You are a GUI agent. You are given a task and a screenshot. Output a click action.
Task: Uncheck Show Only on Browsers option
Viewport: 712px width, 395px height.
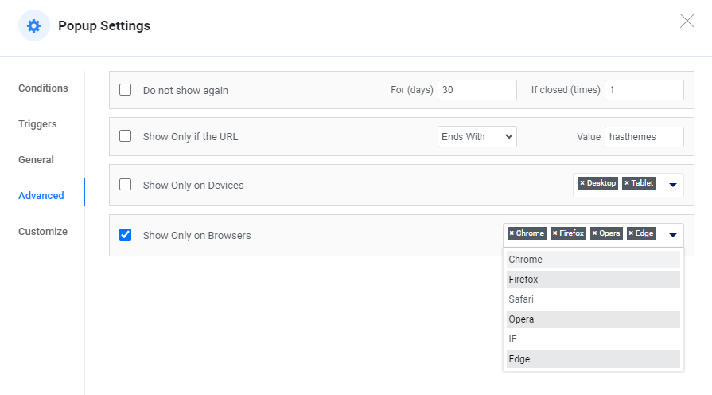click(x=125, y=235)
